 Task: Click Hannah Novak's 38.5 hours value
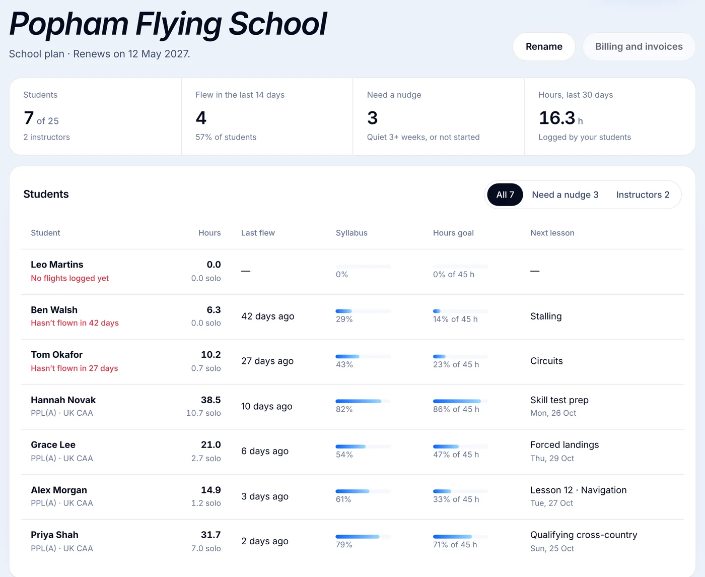click(210, 400)
